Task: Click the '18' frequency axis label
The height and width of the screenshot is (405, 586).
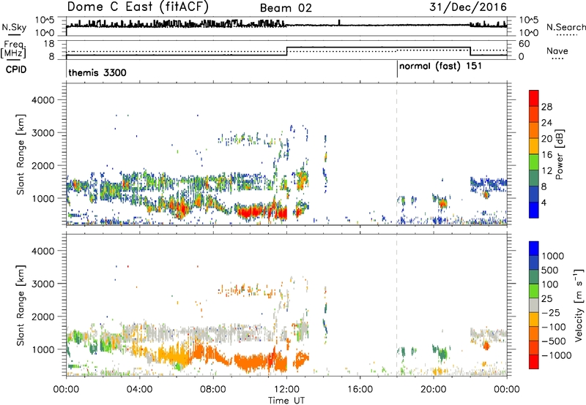Action: click(49, 44)
